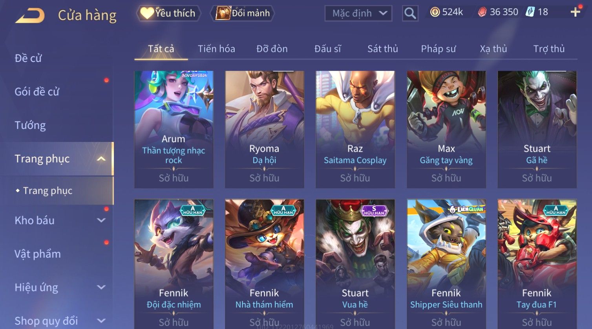Switch to the Pháp sư tab
592x329 pixels.
(x=438, y=49)
